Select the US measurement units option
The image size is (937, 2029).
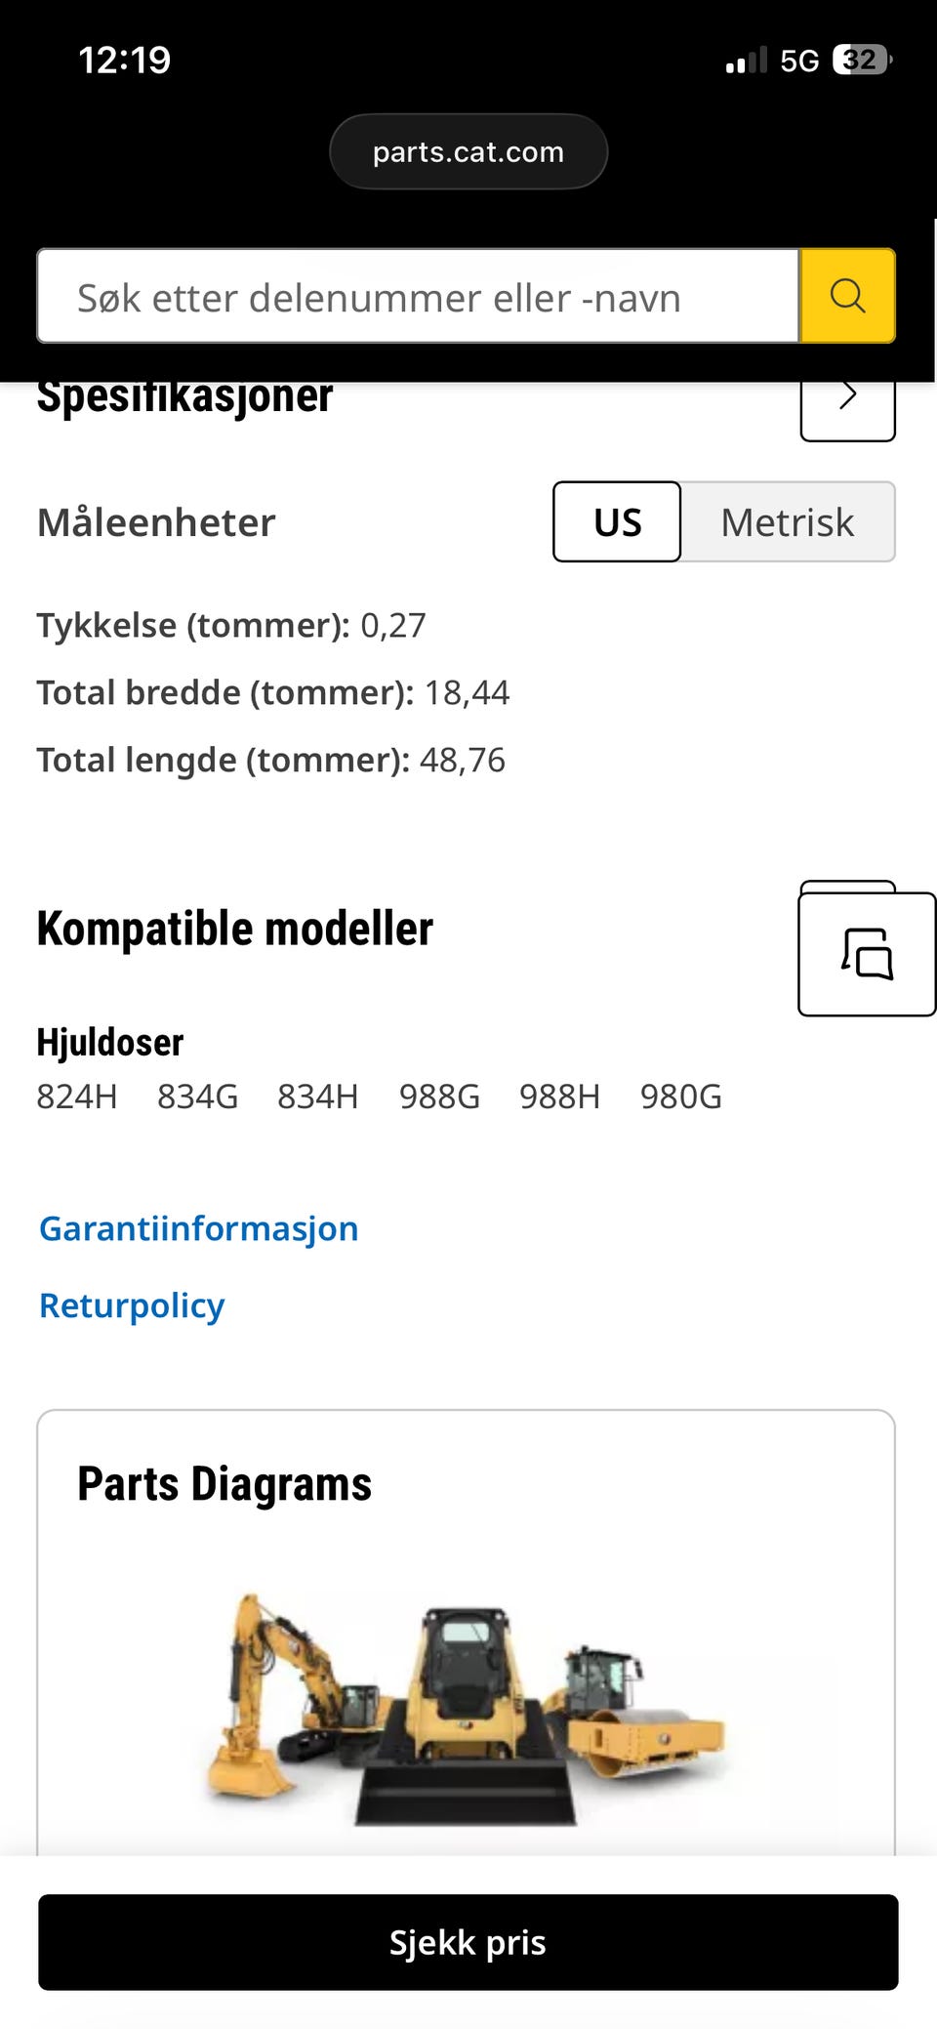[x=617, y=522]
